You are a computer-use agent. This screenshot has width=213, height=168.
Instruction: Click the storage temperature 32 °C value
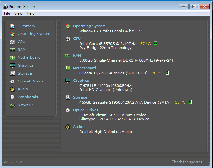(x=180, y=102)
